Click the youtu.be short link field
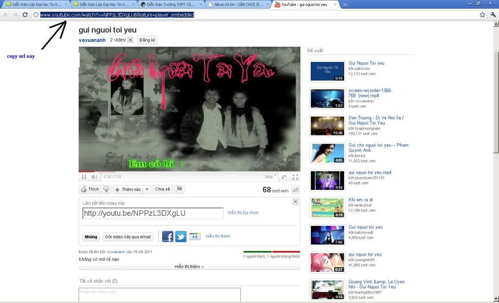The width and height of the screenshot is (499, 303). point(153,213)
